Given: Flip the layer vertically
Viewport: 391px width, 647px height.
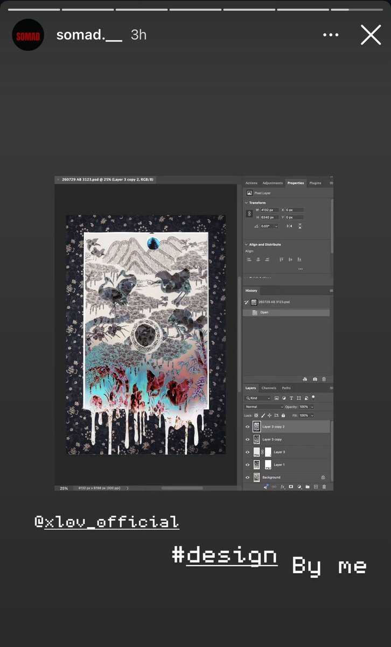Looking at the screenshot, I should tap(300, 226).
